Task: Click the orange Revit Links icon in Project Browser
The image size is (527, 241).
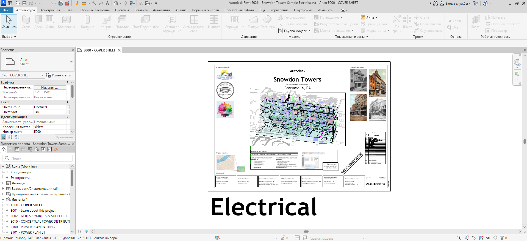Action: click(56, 149)
